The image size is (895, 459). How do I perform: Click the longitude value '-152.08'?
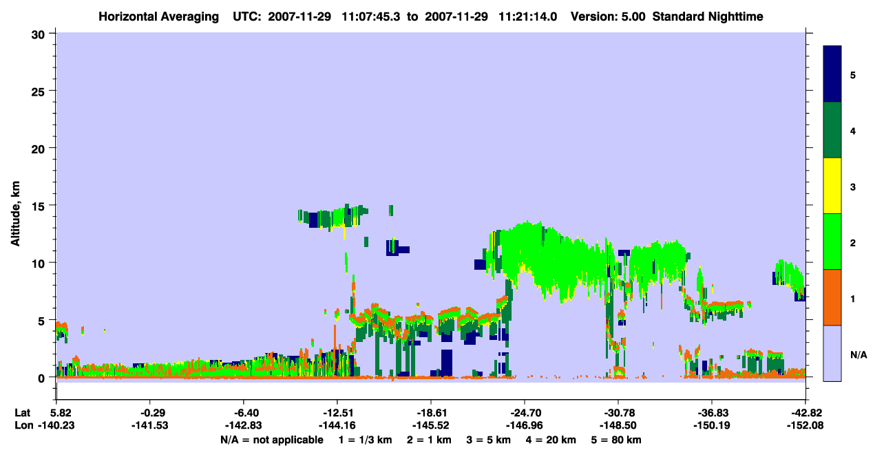pos(805,425)
